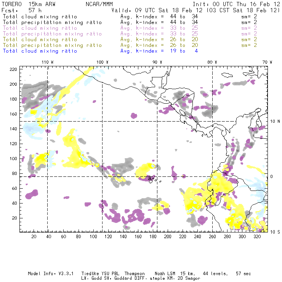This screenshot has width=282, height=282.
Task: Select '240' on the x-axis
Action: point(197,237)
